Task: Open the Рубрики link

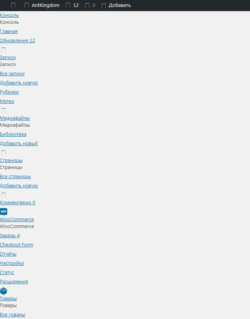Action: pyautogui.click(x=9, y=92)
